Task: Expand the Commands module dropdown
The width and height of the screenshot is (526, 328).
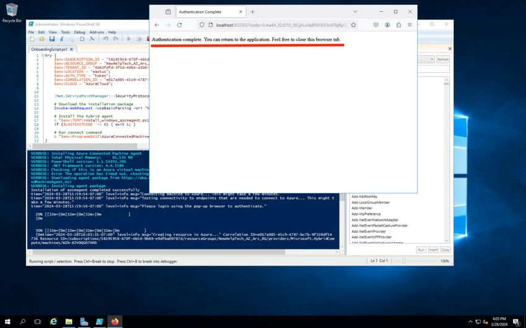Action: pos(431,59)
